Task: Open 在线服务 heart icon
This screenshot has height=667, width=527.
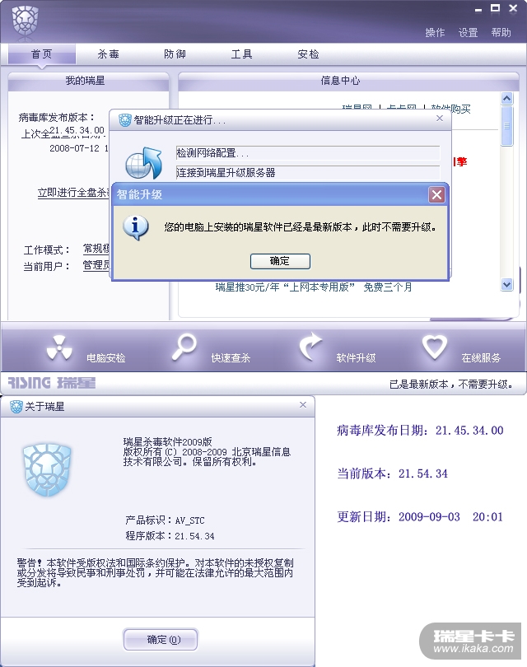Action: coord(434,347)
